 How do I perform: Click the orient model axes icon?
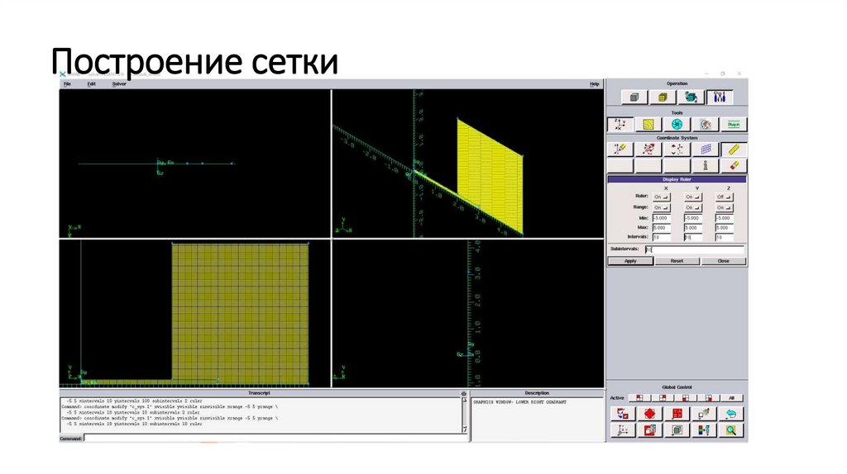(x=623, y=429)
